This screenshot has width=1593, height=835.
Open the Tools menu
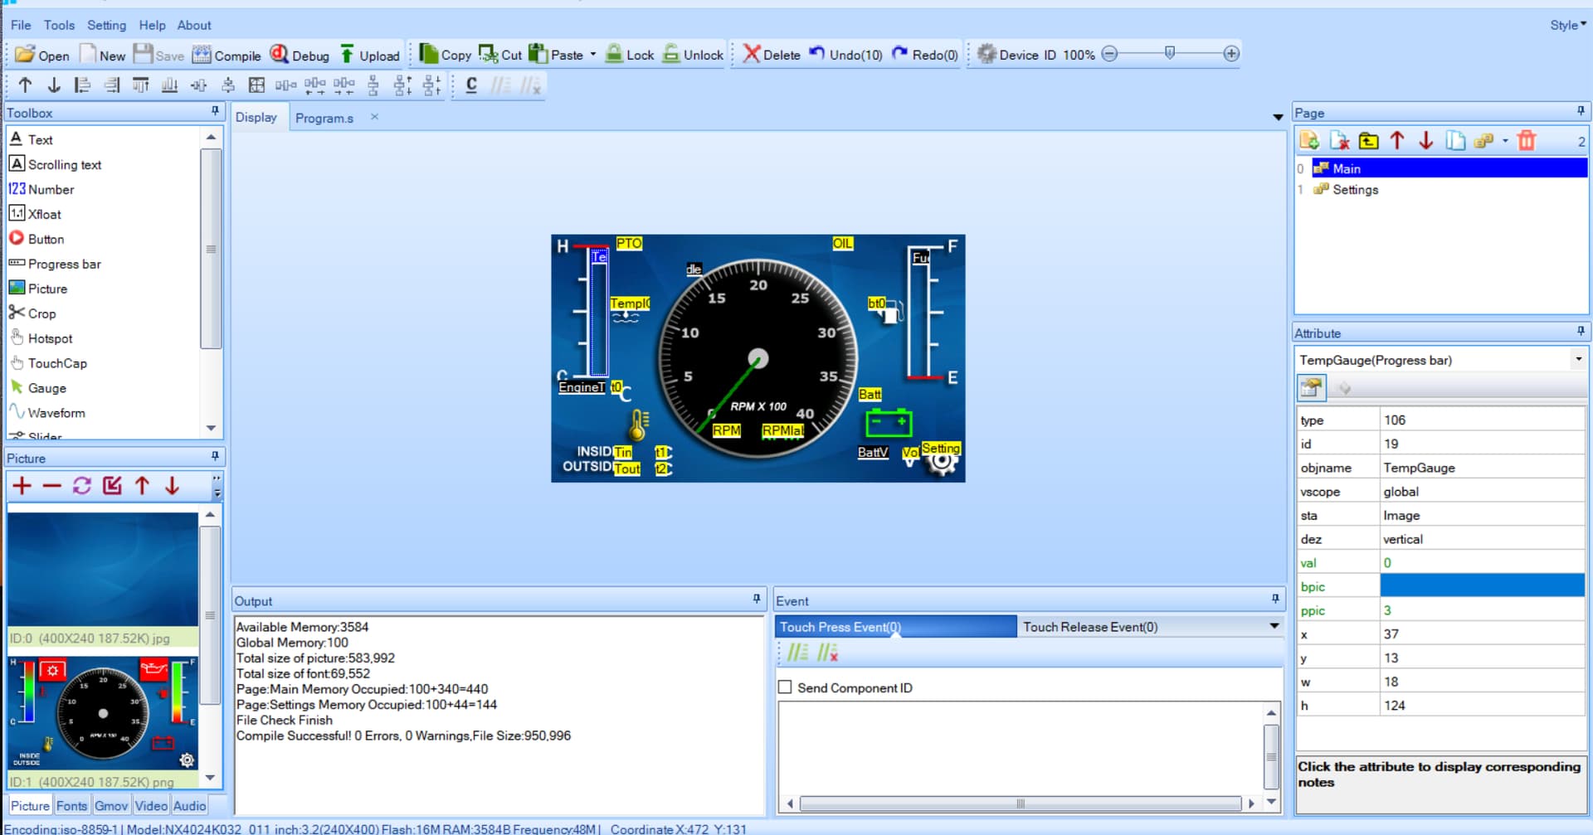(x=58, y=25)
